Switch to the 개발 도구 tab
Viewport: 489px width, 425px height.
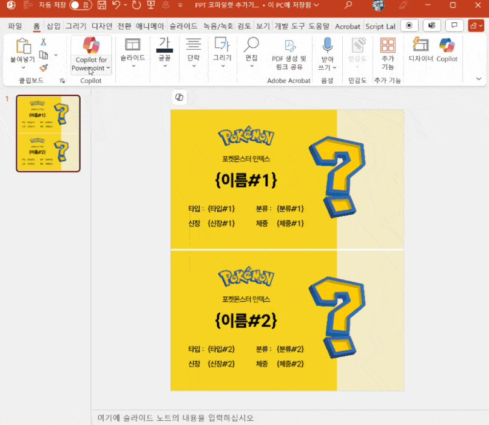tap(289, 26)
